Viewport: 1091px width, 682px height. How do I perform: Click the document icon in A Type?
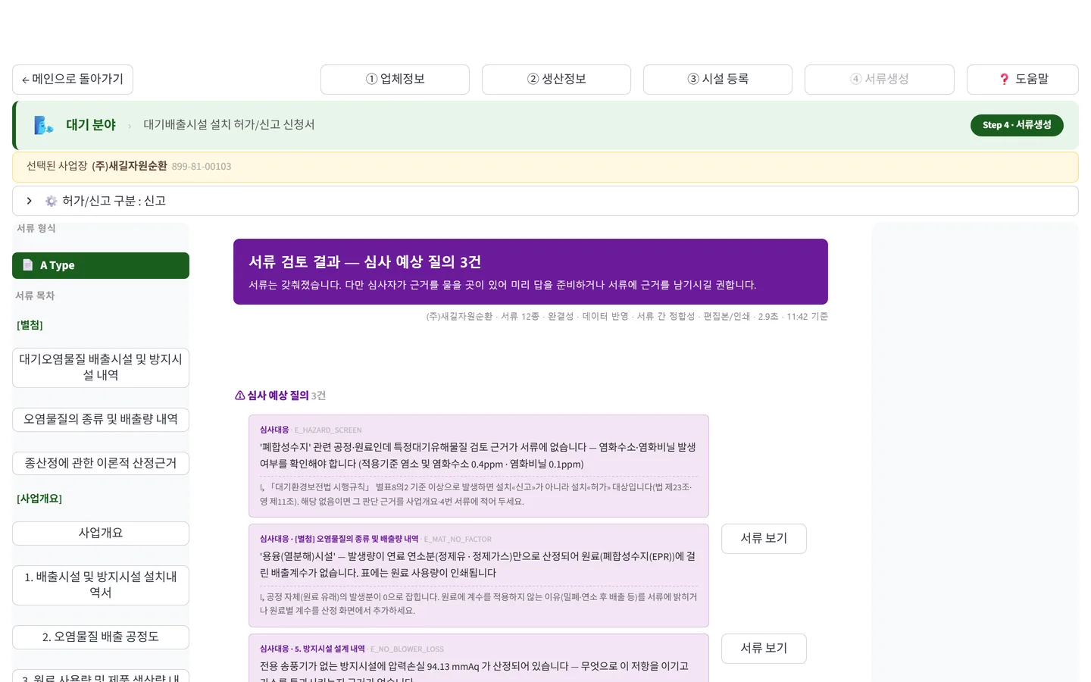(28, 264)
